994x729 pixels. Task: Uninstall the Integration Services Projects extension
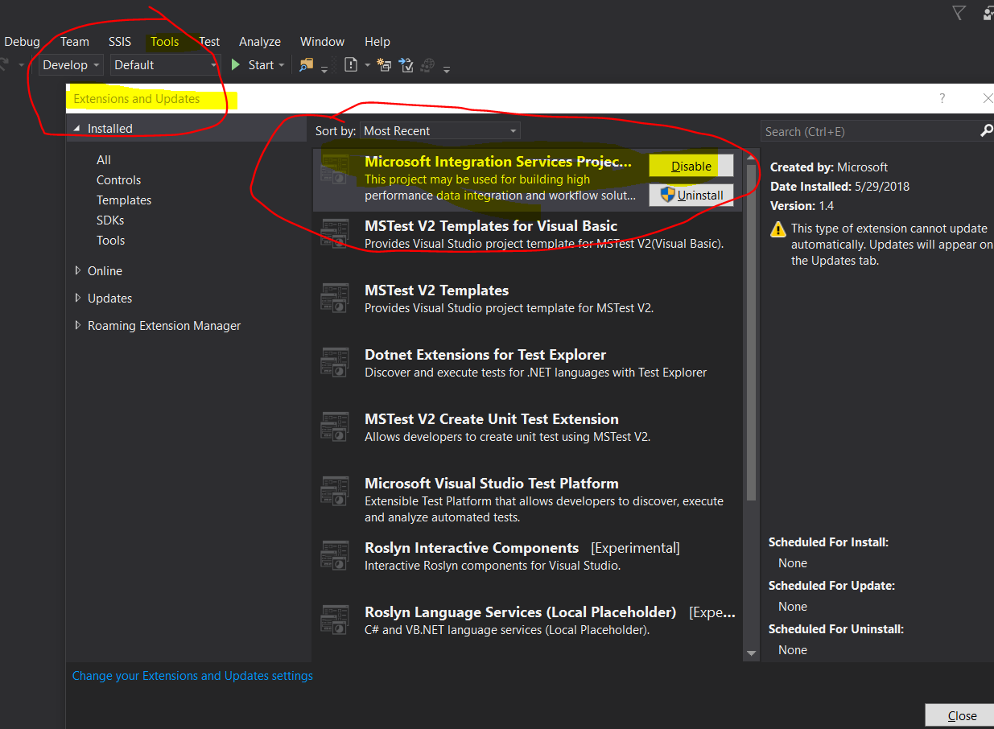[x=691, y=195]
